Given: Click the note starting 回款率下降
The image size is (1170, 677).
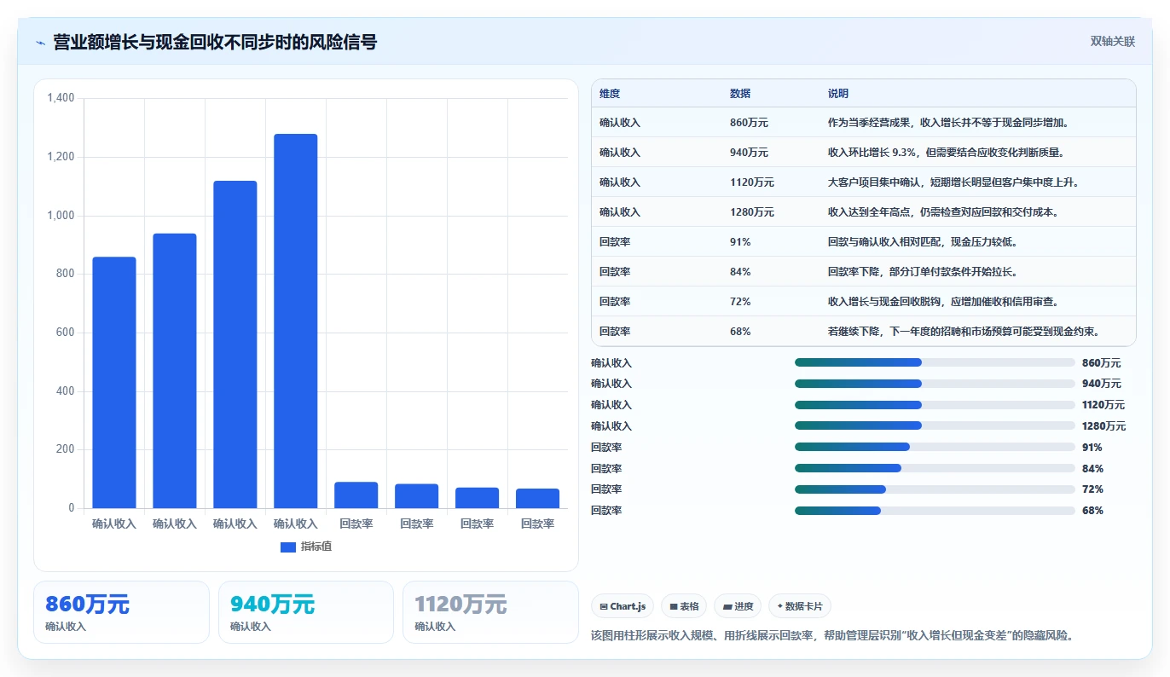Looking at the screenshot, I should click(x=923, y=272).
